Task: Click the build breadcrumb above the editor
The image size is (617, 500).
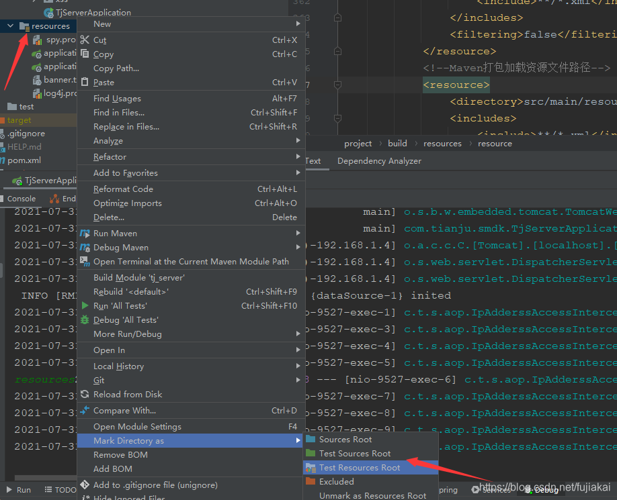Action: 397,143
